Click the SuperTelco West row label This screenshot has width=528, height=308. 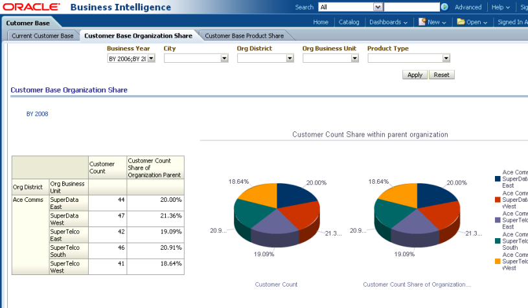69,267
